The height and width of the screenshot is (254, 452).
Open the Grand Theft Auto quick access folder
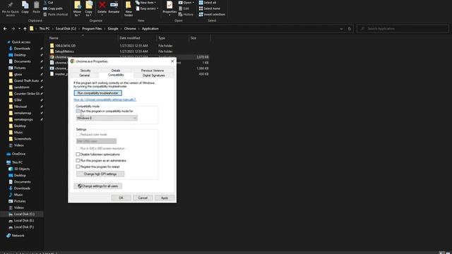26,80
